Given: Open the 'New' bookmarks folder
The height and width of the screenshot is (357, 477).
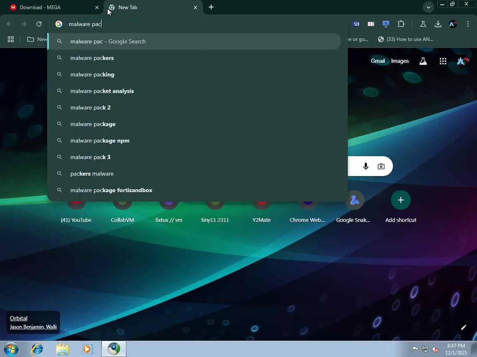Looking at the screenshot, I should point(37,39).
